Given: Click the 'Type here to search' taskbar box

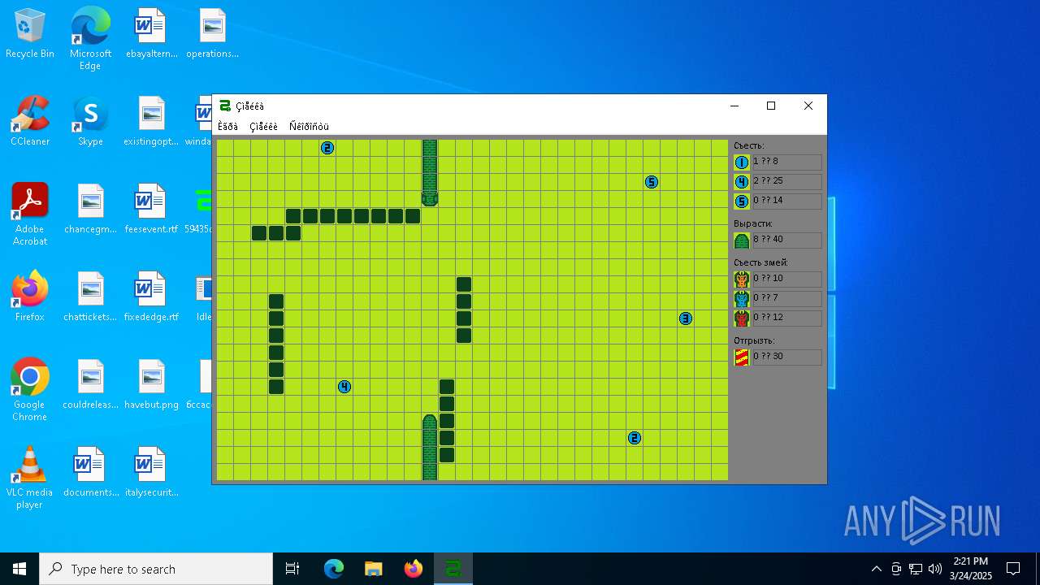Looking at the screenshot, I should (x=156, y=569).
